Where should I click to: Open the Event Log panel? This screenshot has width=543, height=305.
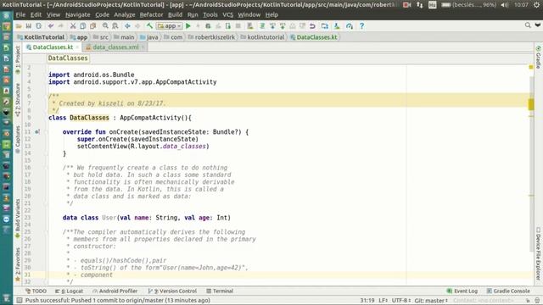[x=462, y=291]
